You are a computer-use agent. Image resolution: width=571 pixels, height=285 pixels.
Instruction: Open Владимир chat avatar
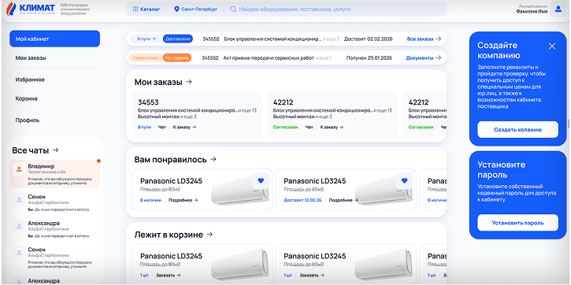[x=20, y=169]
